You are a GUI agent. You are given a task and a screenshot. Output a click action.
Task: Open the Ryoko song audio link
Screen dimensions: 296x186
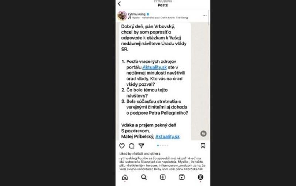(159, 18)
